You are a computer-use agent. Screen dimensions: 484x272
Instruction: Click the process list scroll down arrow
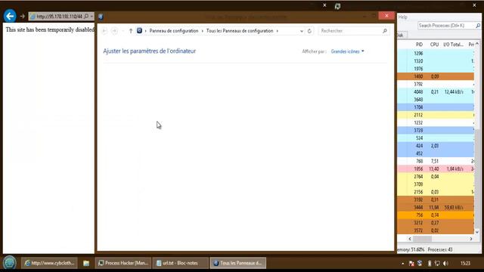coord(477,232)
